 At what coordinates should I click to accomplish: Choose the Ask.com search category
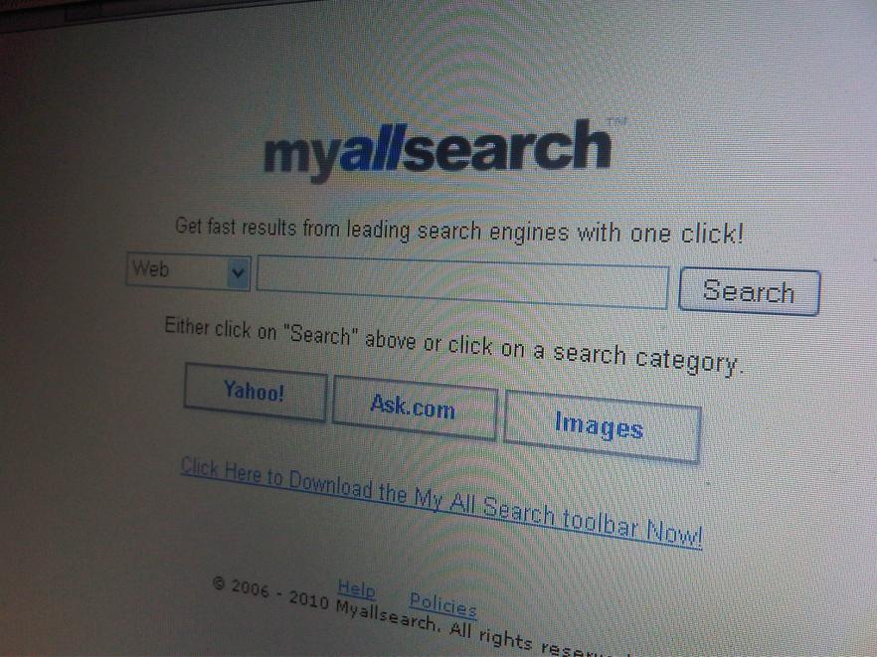(414, 408)
